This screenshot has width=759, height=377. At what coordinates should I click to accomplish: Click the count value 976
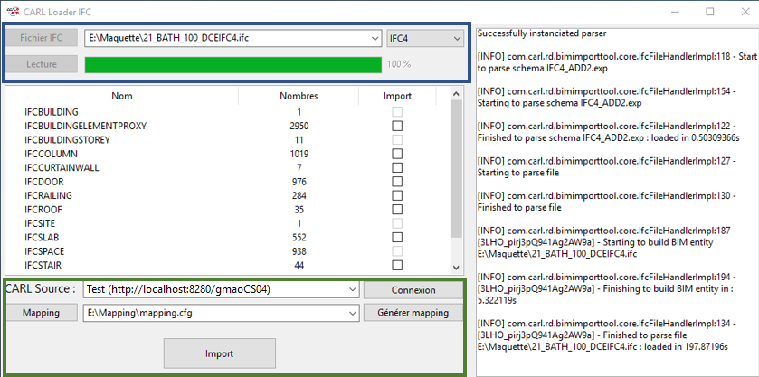pyautogui.click(x=299, y=182)
